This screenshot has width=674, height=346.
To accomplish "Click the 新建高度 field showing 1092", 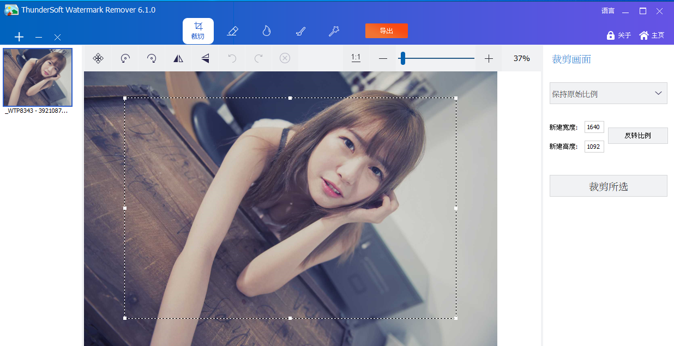I will point(594,147).
